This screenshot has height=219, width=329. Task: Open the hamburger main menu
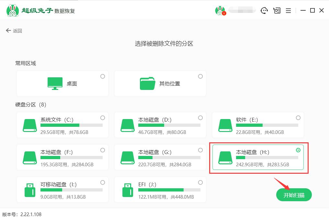[288, 10]
